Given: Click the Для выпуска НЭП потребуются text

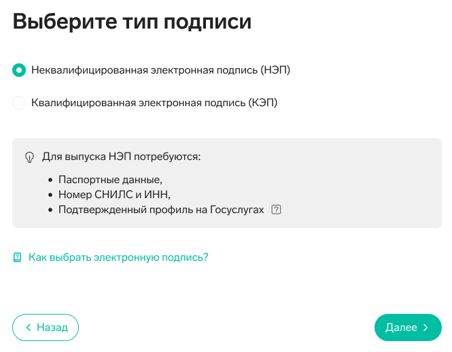Looking at the screenshot, I should [122, 157].
